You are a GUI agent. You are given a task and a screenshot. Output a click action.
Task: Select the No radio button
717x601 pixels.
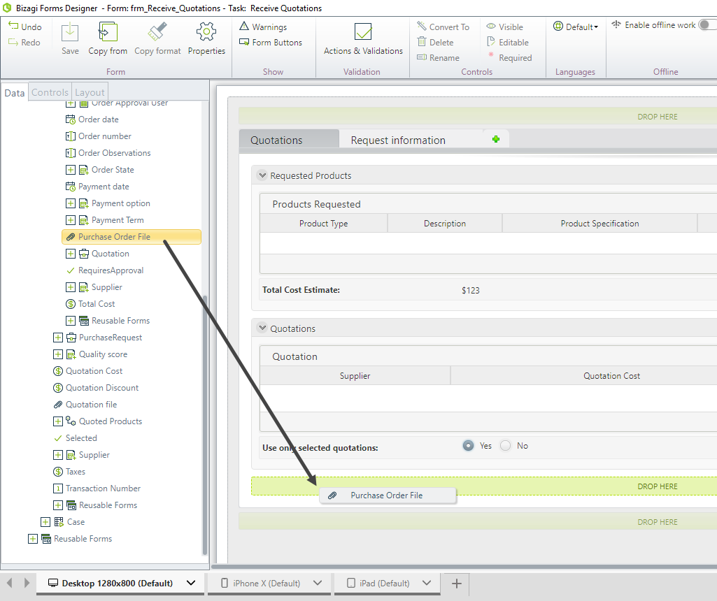505,445
